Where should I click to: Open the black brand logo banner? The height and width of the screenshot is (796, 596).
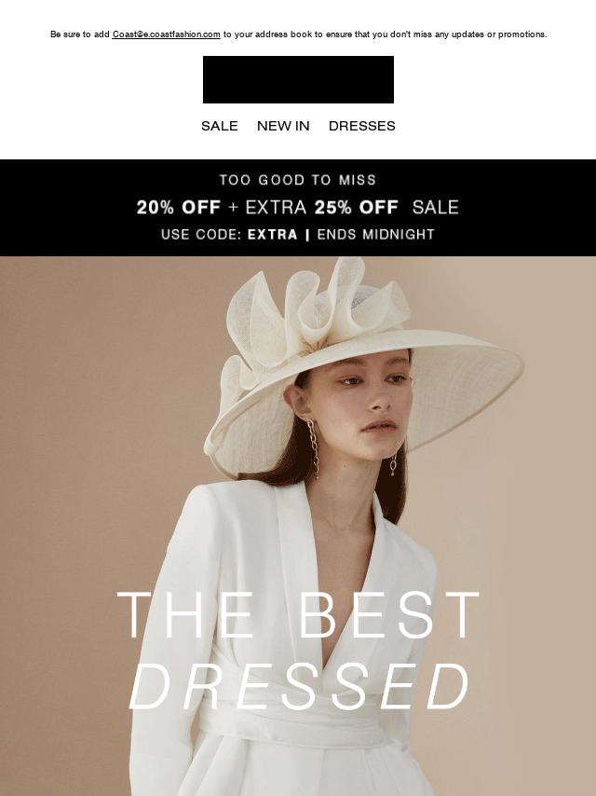tap(298, 80)
